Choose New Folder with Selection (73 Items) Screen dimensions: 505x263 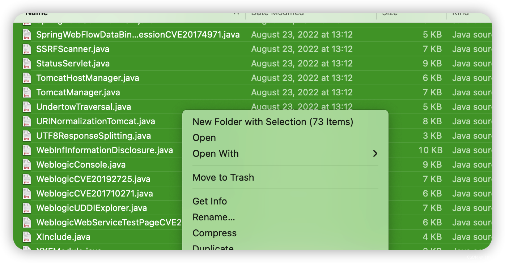273,122
